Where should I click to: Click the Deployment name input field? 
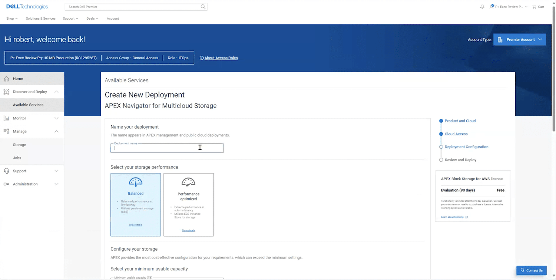167,148
